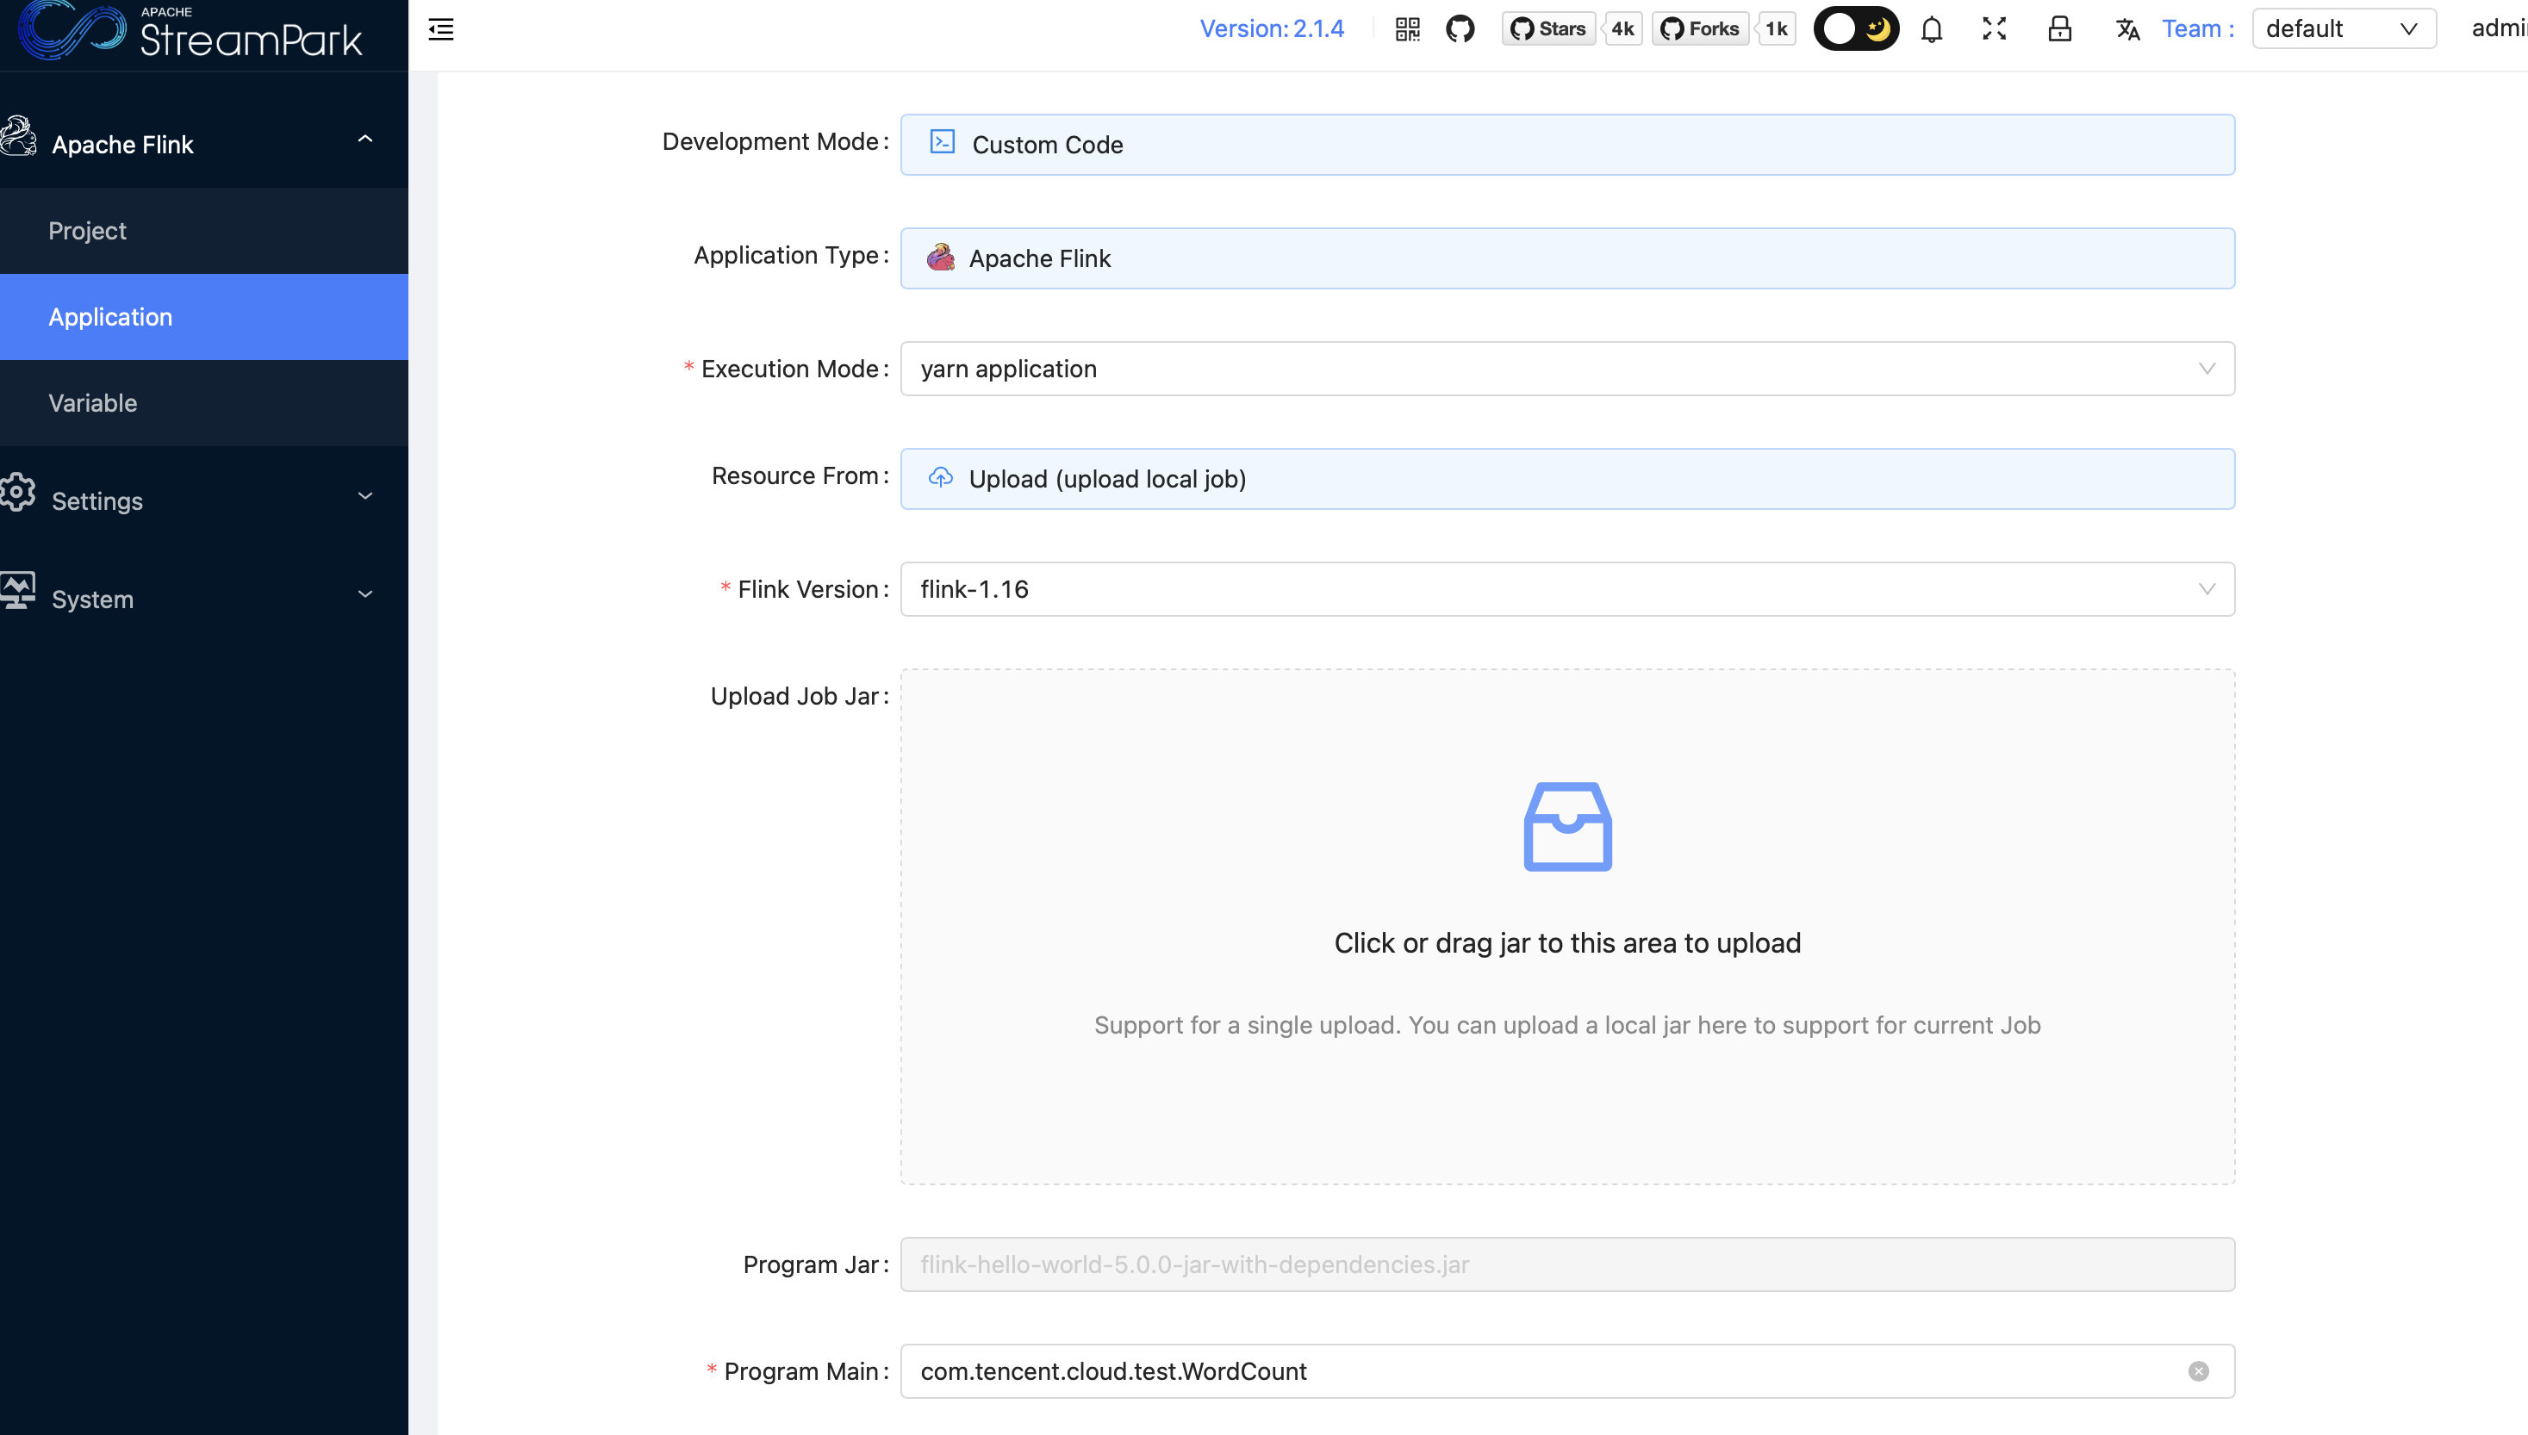The width and height of the screenshot is (2528, 1435).
Task: Click the GitHub Forks badge
Action: 1700,28
